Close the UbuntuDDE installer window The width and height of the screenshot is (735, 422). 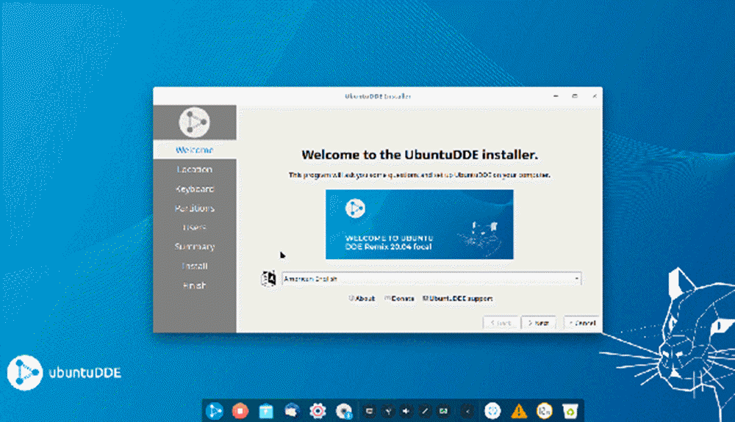595,96
